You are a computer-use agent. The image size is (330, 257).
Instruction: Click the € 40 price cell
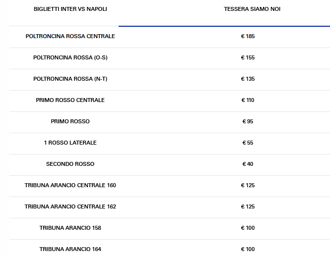(248, 164)
